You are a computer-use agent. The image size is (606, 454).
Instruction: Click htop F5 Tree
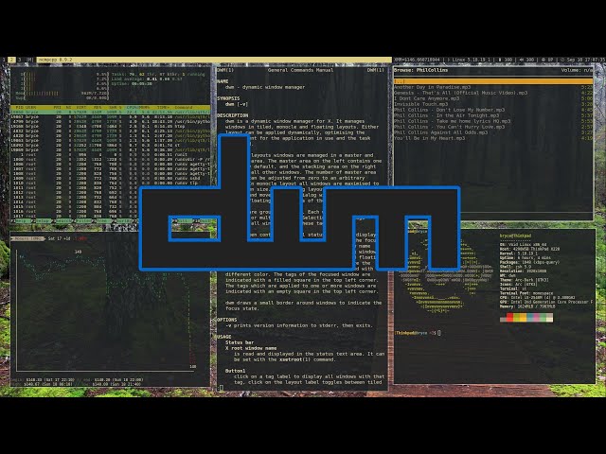[103, 221]
